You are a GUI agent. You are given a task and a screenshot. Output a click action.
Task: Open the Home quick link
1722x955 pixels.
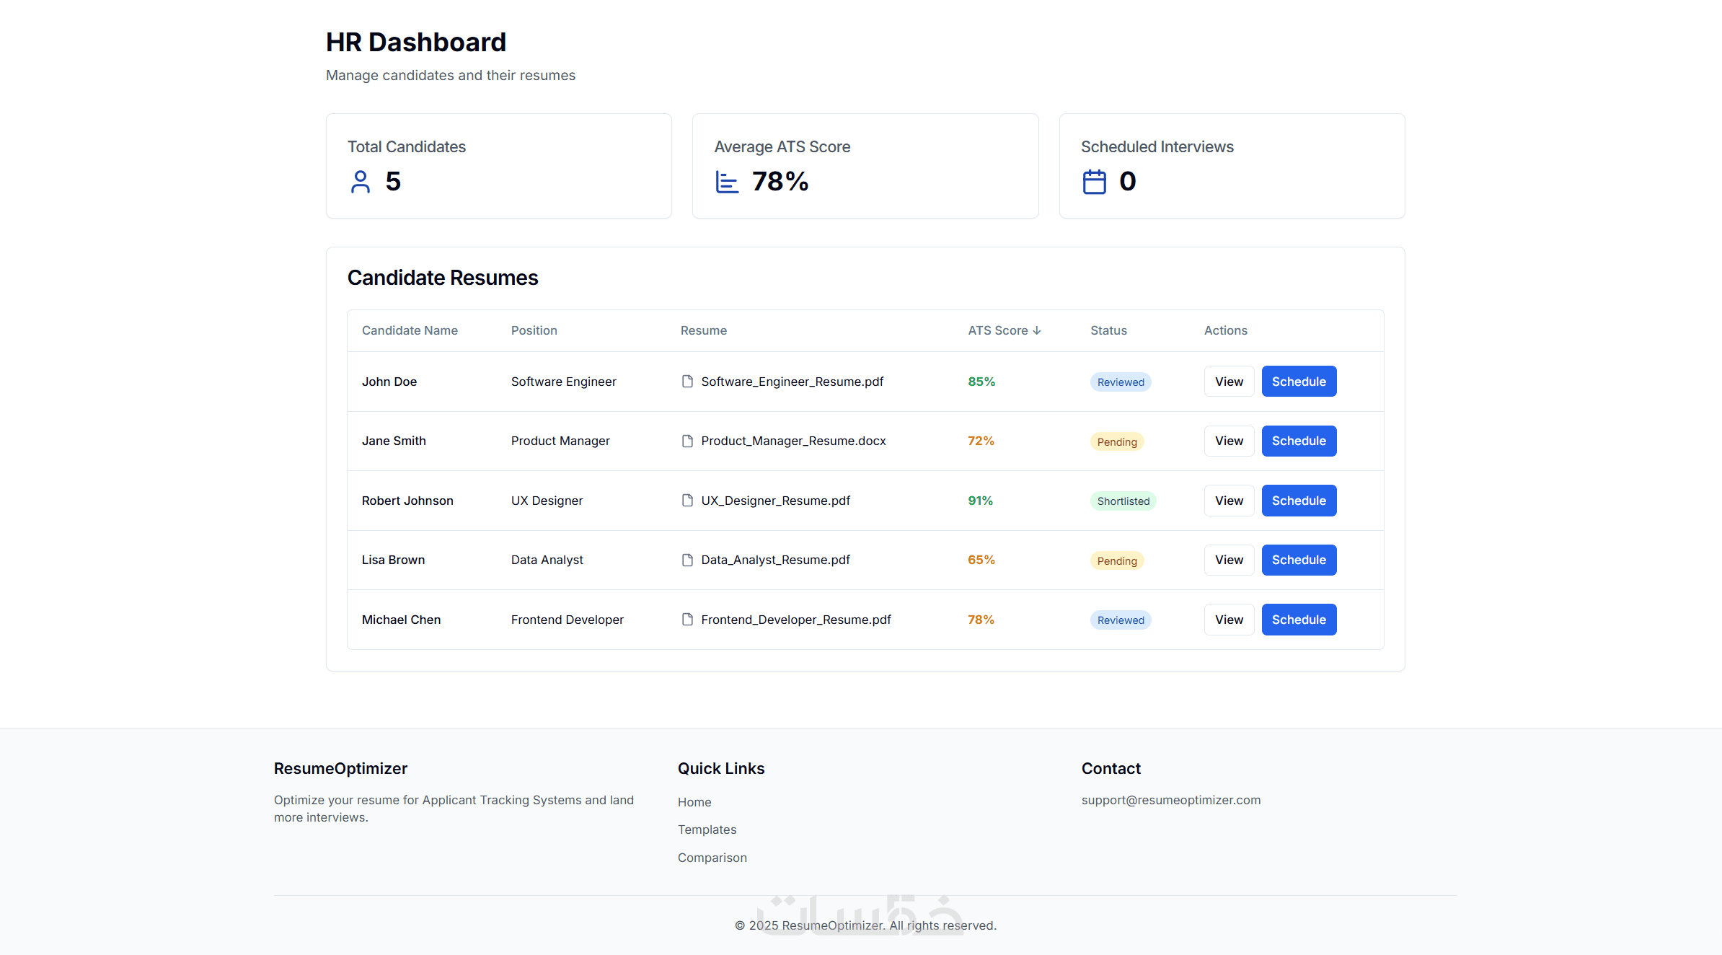pos(694,802)
